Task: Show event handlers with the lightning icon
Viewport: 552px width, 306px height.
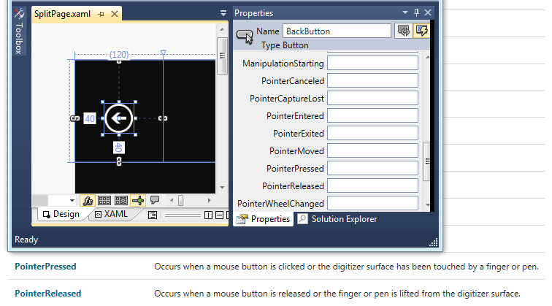Action: [x=421, y=31]
